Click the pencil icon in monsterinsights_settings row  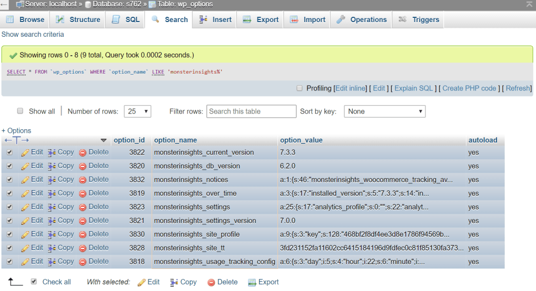pos(25,207)
